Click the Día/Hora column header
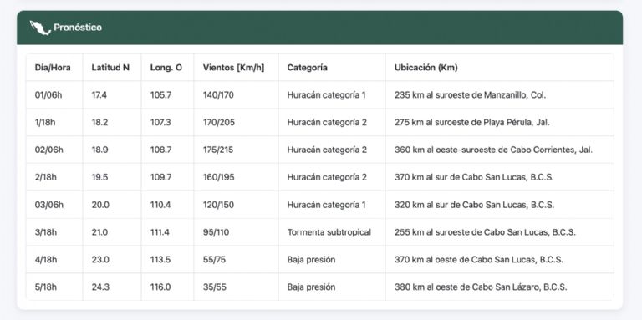The width and height of the screenshot is (642, 320). (x=53, y=68)
